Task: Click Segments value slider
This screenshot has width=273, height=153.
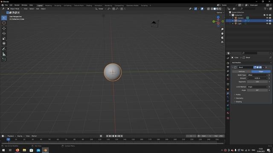Action: [x=258, y=82]
